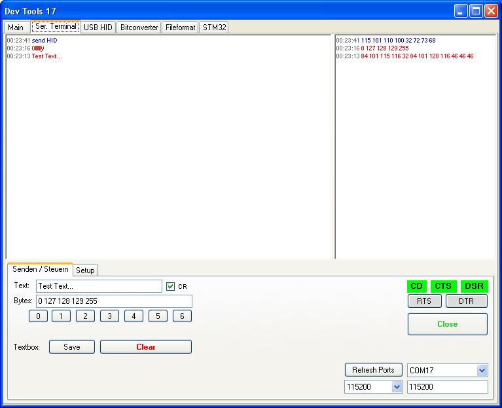The width and height of the screenshot is (502, 408).
Task: Click the Bytes input field
Action: point(114,301)
